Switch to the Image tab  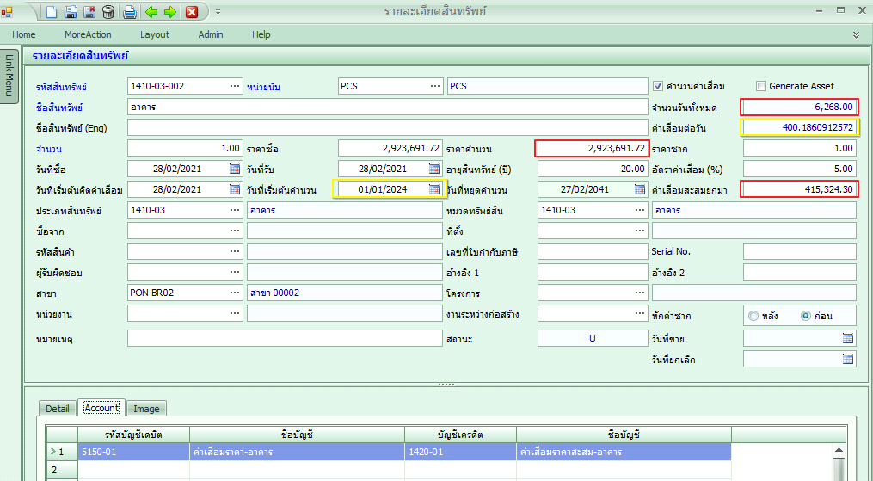point(146,409)
